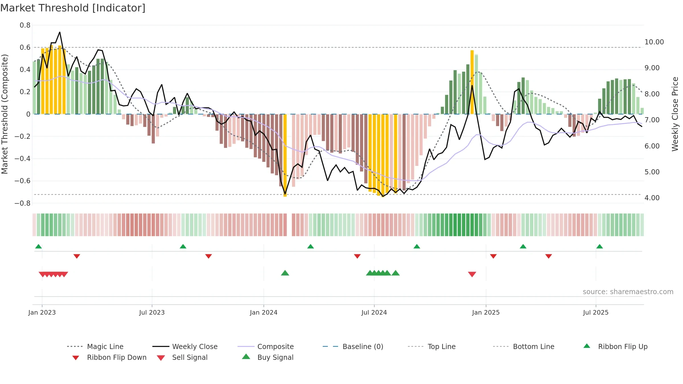This screenshot has height=384, width=683.
Task: Toggle the Top Line legend entry
Action: click(431, 346)
